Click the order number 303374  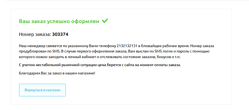pos(60,34)
